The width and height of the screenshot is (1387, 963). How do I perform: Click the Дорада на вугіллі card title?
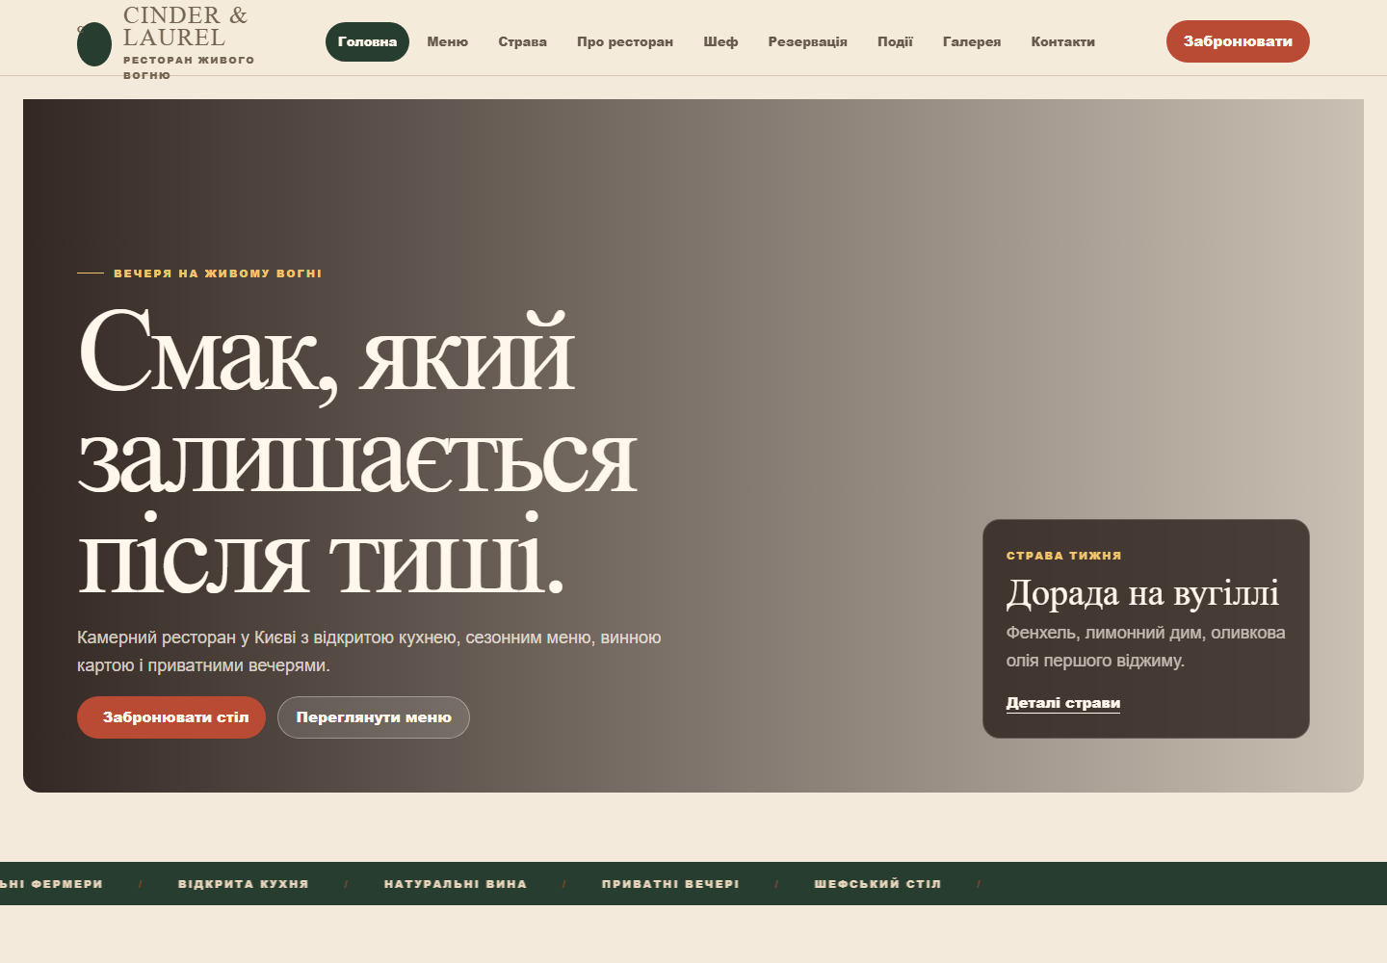click(x=1142, y=593)
